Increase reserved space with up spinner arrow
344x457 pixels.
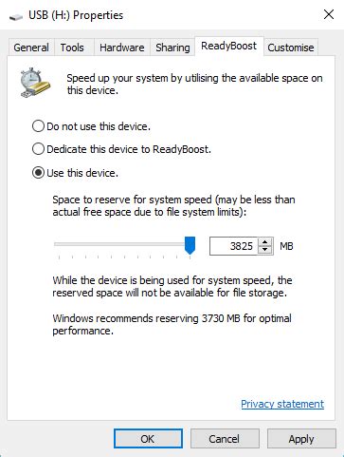click(264, 242)
